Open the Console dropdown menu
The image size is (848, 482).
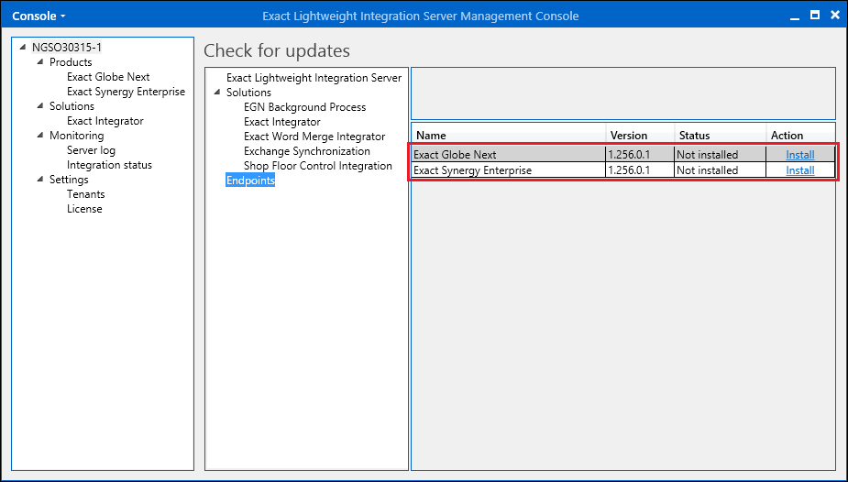[x=39, y=16]
